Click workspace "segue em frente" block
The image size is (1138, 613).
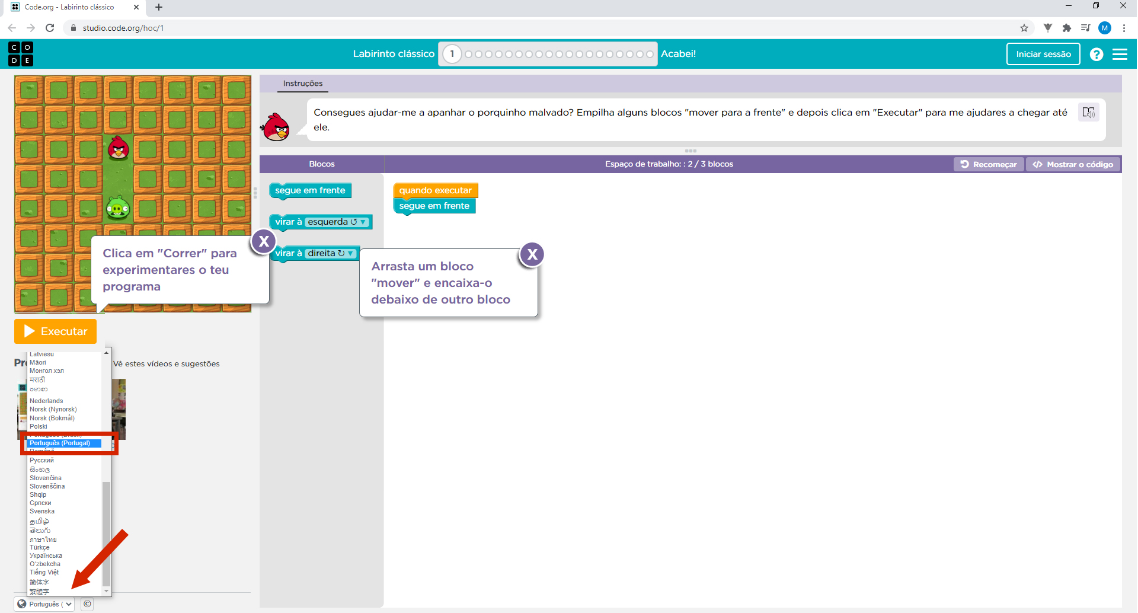click(434, 206)
